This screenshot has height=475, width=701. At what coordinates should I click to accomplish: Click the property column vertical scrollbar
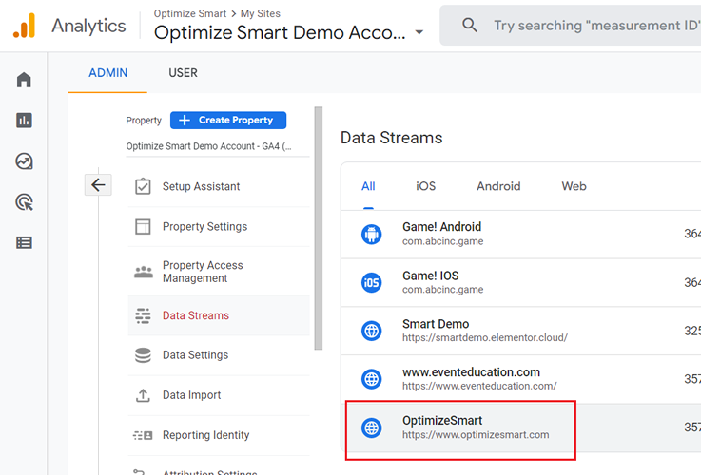point(319,228)
